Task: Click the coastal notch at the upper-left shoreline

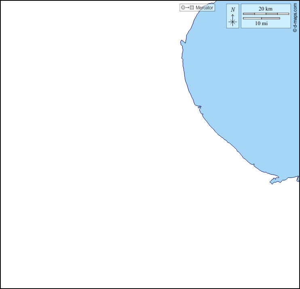Action: (x=182, y=41)
